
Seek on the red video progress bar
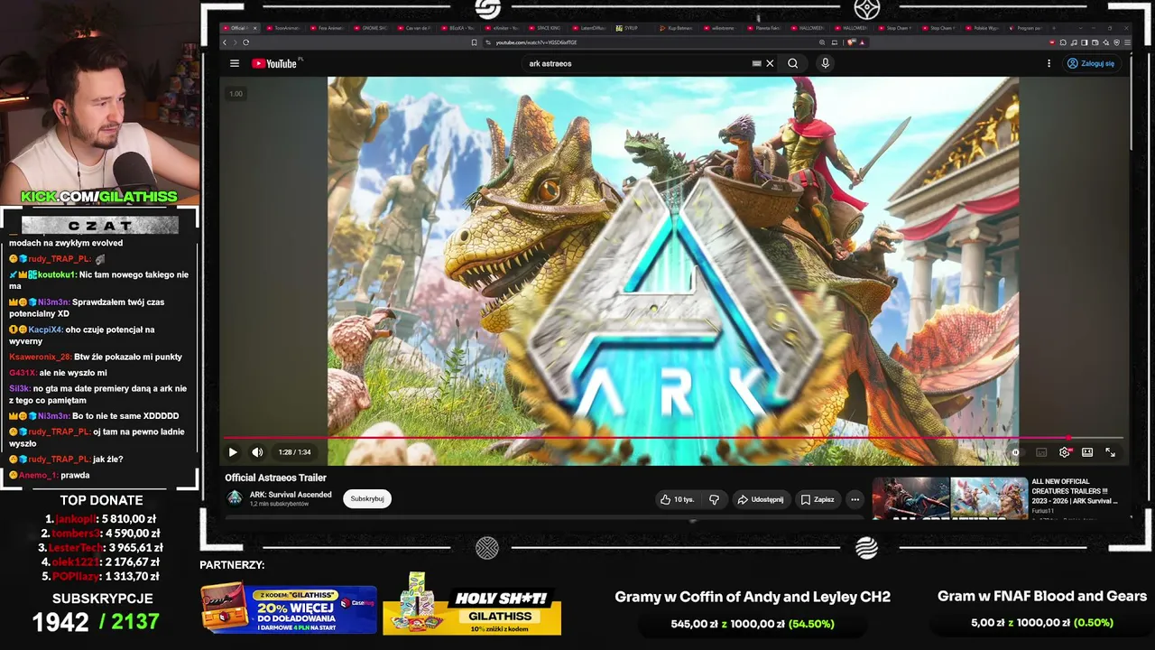click(673, 438)
